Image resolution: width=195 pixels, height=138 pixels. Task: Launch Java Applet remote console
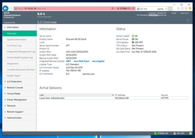point(98,61)
